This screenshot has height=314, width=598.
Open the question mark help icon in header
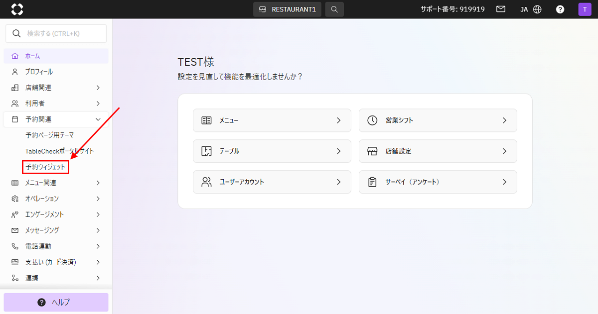[x=560, y=9]
